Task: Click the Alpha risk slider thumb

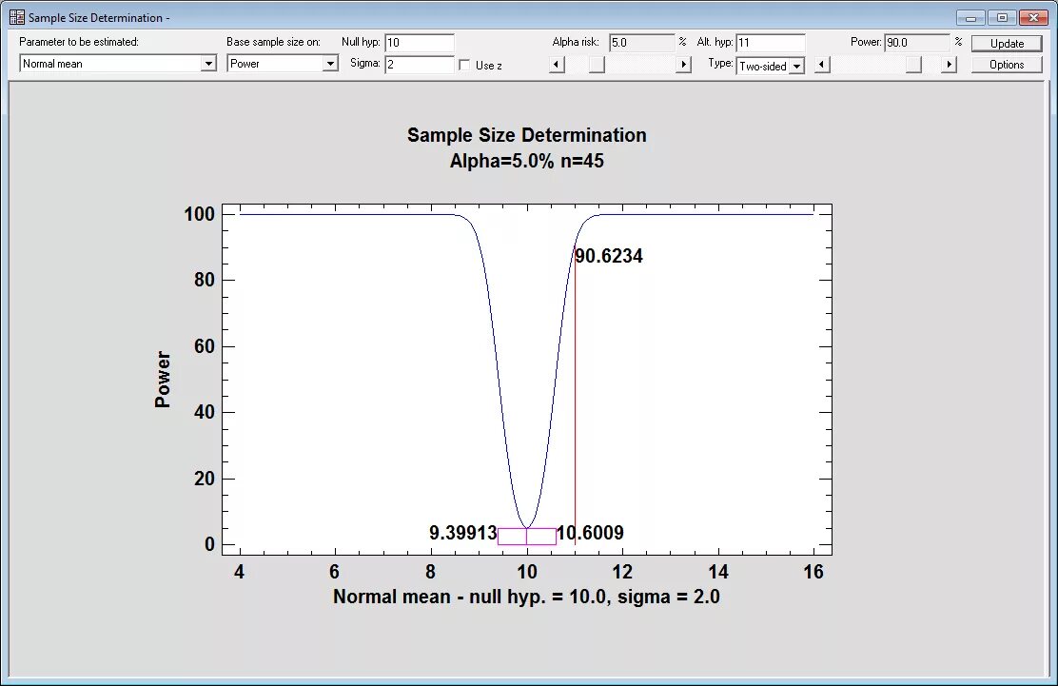Action: coord(597,65)
